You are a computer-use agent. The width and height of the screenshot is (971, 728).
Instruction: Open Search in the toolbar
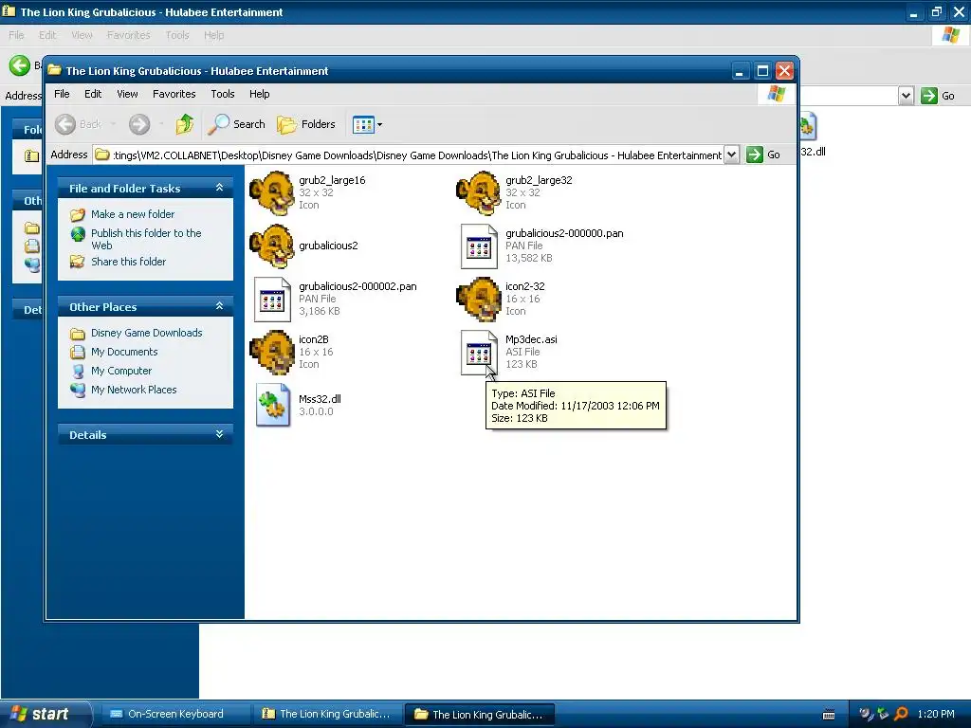click(236, 124)
